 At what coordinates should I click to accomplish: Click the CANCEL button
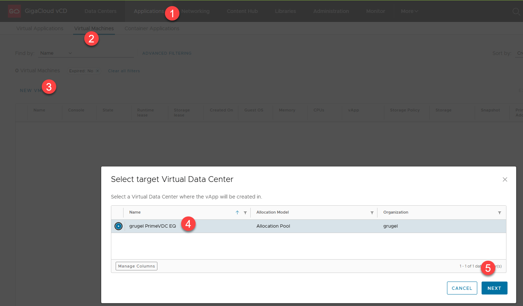click(x=462, y=288)
